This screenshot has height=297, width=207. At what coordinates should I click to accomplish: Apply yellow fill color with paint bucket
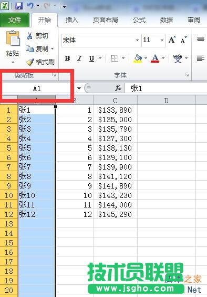click(138, 58)
